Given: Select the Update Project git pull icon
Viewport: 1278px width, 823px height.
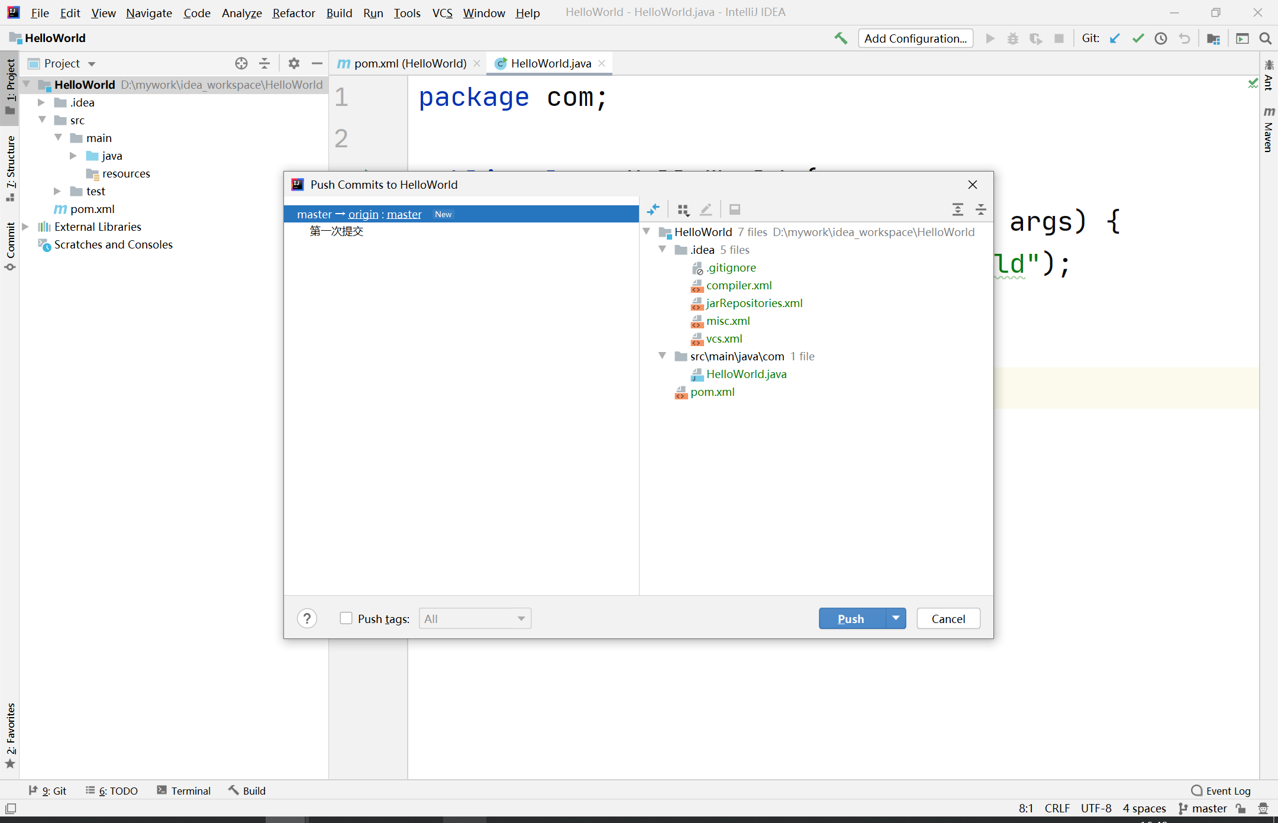Looking at the screenshot, I should (x=1115, y=38).
